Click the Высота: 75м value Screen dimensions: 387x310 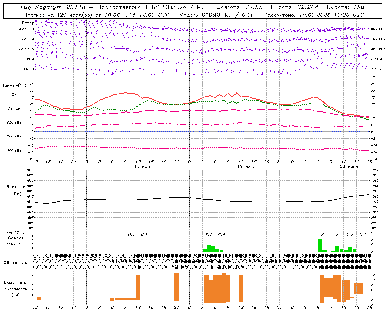click(346, 7)
